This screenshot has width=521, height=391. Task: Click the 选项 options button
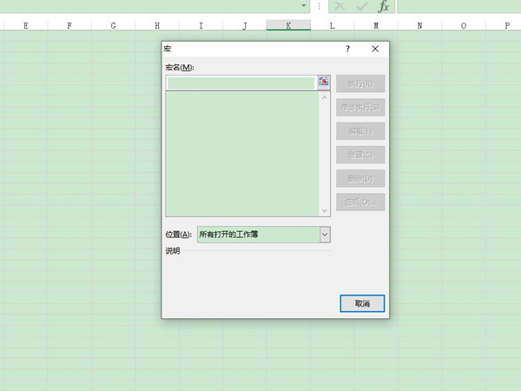(359, 202)
